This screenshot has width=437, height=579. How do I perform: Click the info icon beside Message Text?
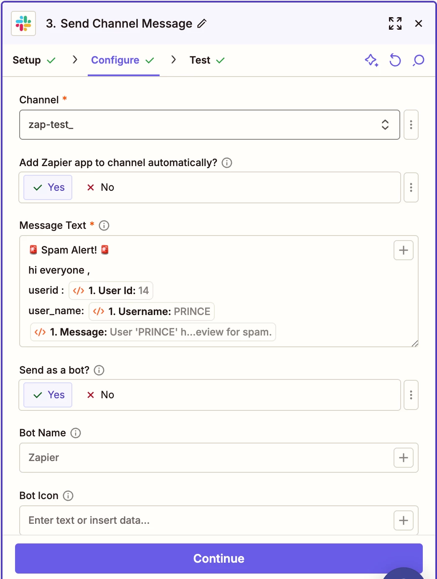point(104,225)
